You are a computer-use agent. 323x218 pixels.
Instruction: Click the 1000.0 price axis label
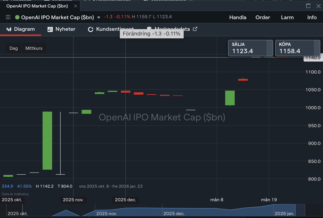(x=314, y=108)
